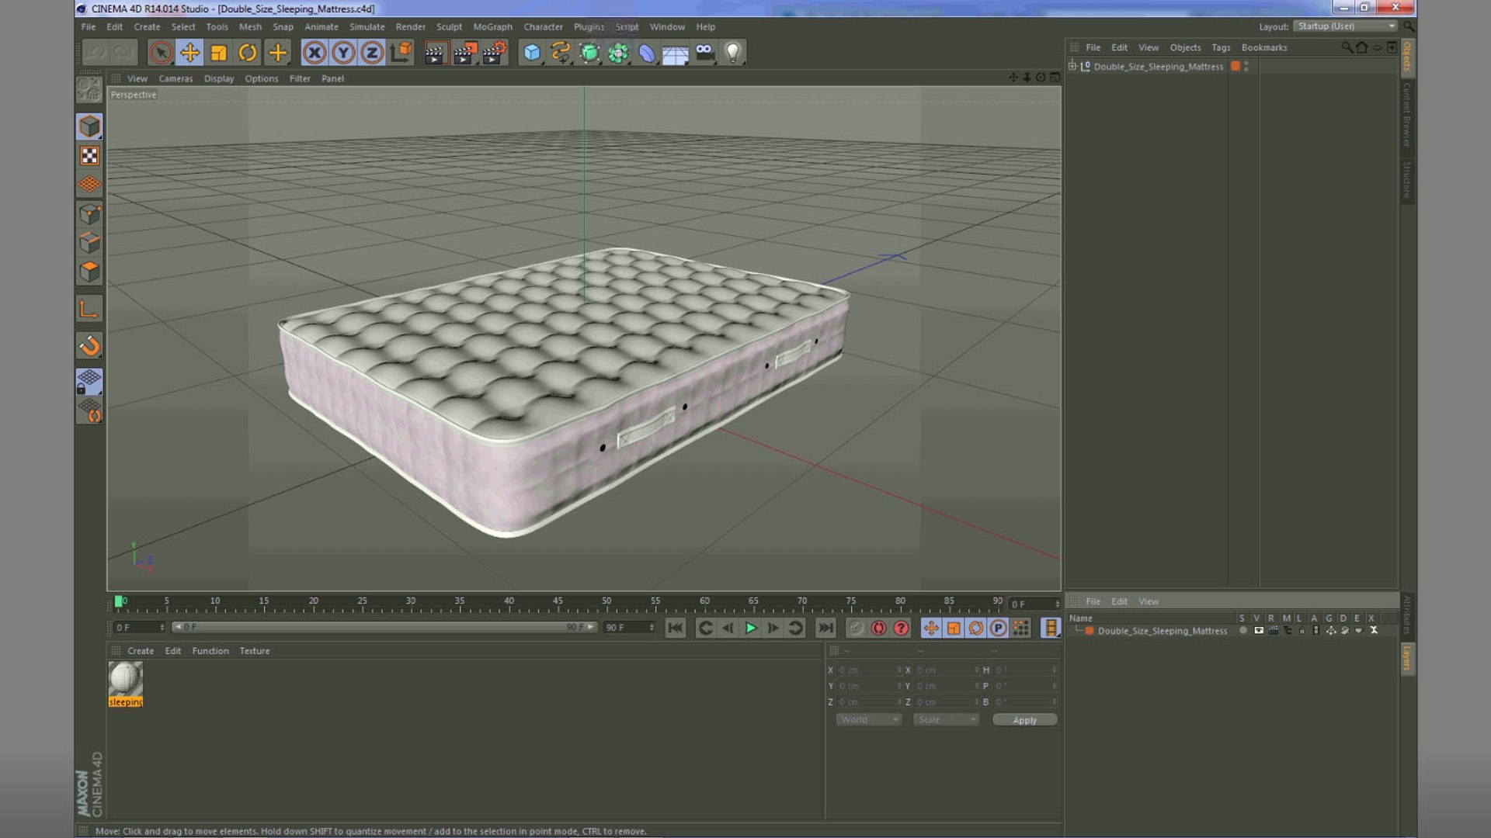Switch to Texture mode

coord(89,156)
